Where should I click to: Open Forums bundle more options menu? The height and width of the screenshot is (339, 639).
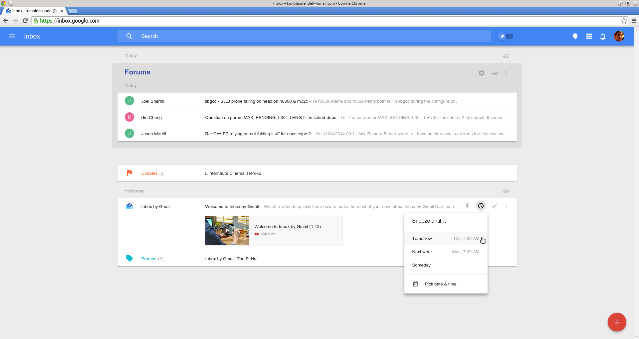click(x=506, y=73)
